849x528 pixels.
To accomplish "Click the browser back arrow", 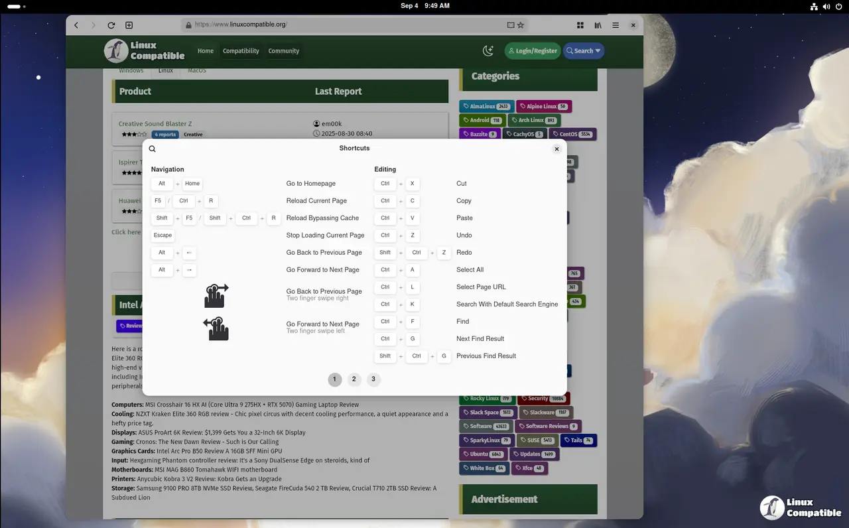I will (x=76, y=25).
